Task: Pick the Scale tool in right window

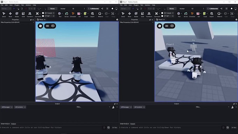Action: coord(142,14)
